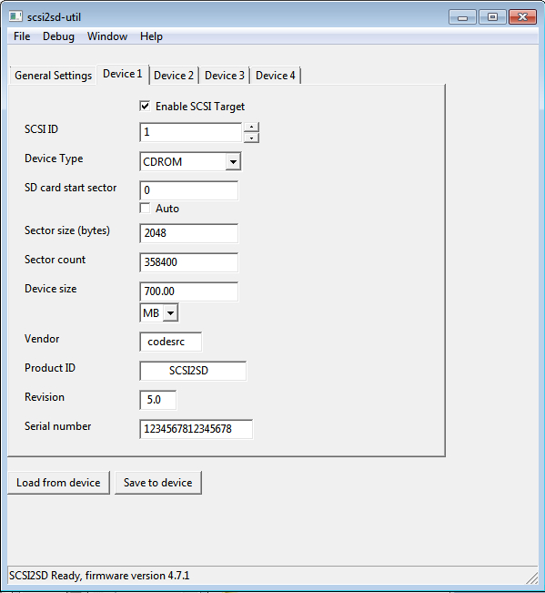
Task: Enable the Auto start sector checkbox
Action: click(x=145, y=208)
